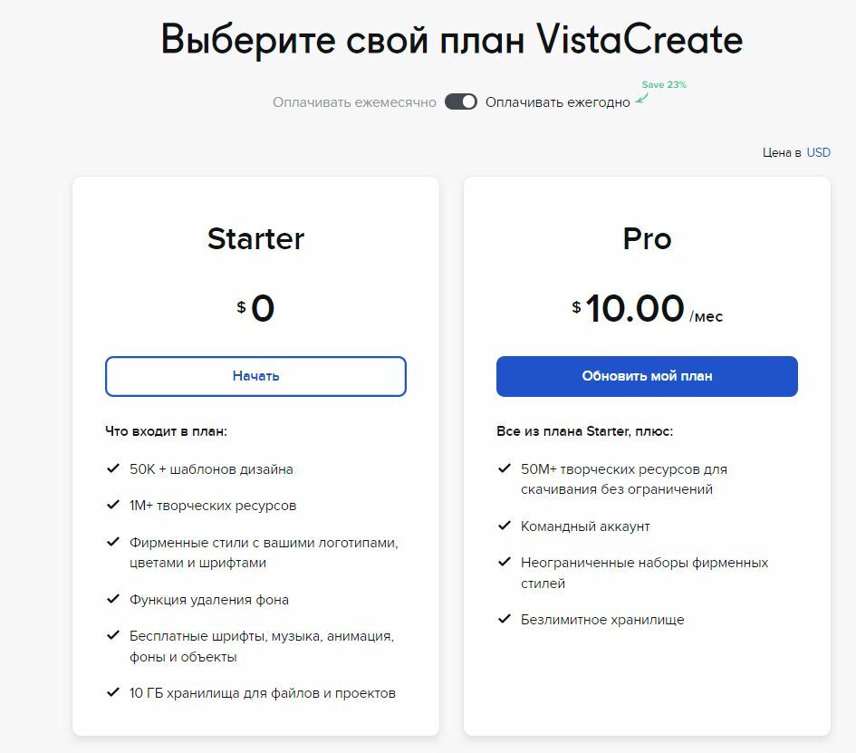Click the $10.00 /мес Pro price

click(647, 308)
